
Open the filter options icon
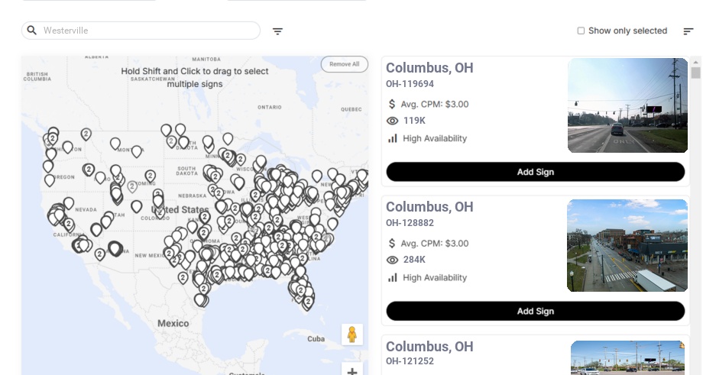[x=277, y=31]
